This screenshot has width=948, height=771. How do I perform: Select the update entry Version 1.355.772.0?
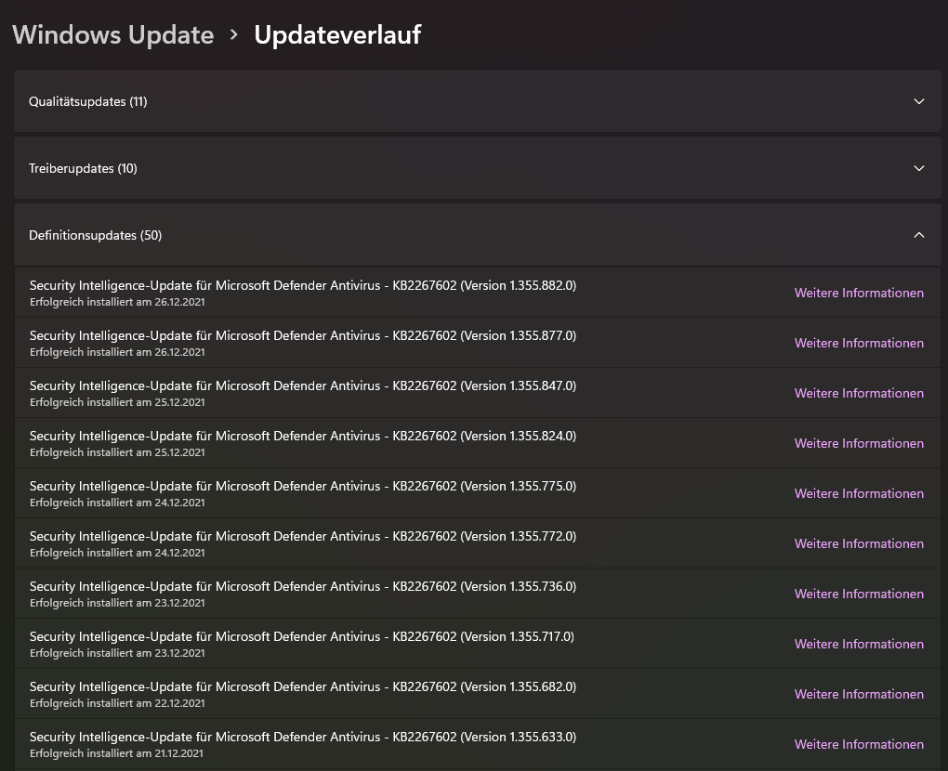(x=478, y=543)
